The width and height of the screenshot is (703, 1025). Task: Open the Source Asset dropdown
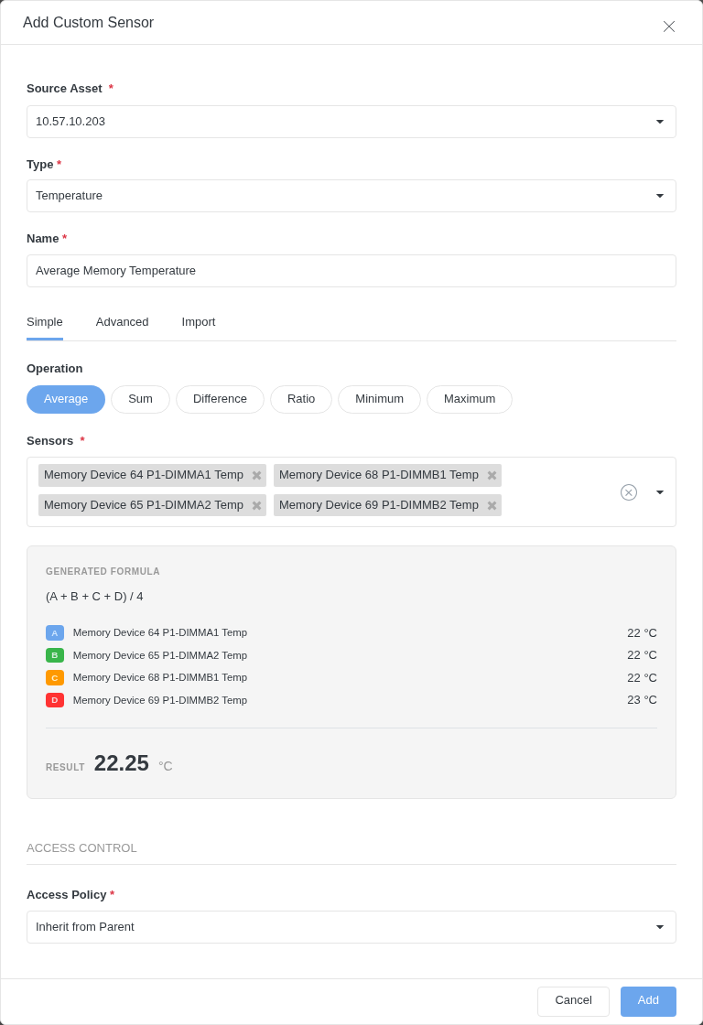pyautogui.click(x=351, y=122)
